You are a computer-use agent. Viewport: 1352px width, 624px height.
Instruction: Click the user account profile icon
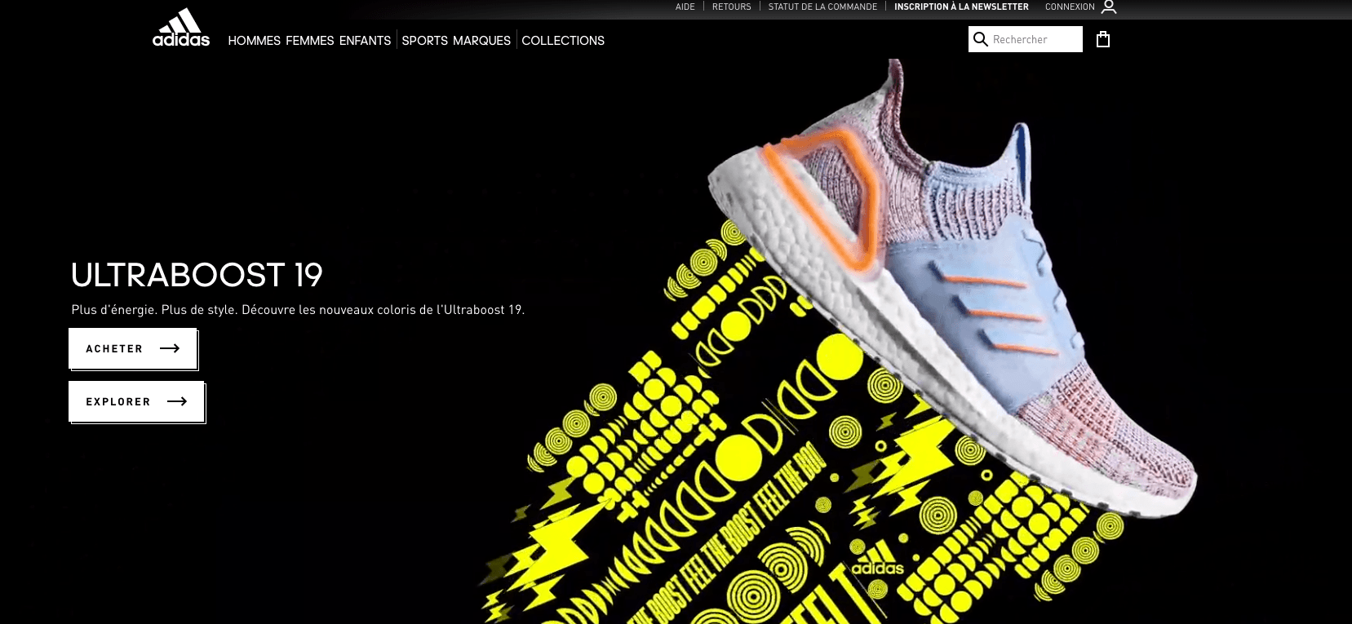pyautogui.click(x=1109, y=7)
